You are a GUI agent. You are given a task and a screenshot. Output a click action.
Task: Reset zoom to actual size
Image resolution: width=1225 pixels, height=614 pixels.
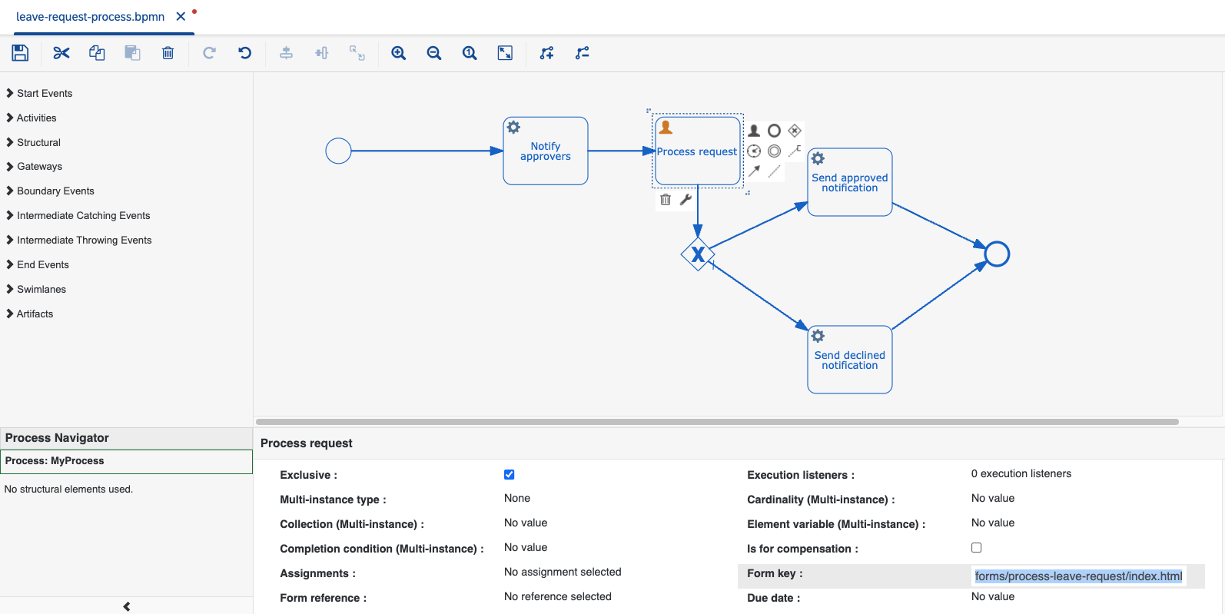pos(470,53)
